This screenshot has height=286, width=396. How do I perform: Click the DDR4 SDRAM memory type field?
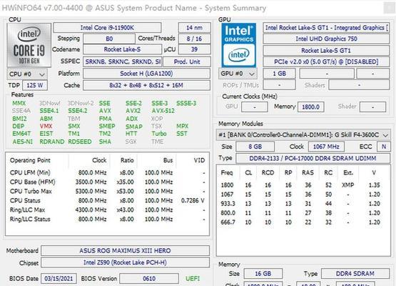(355, 274)
